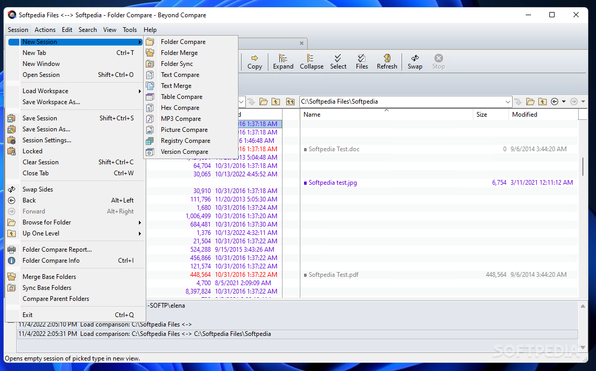Open the Actions menu
The width and height of the screenshot is (596, 371).
45,30
